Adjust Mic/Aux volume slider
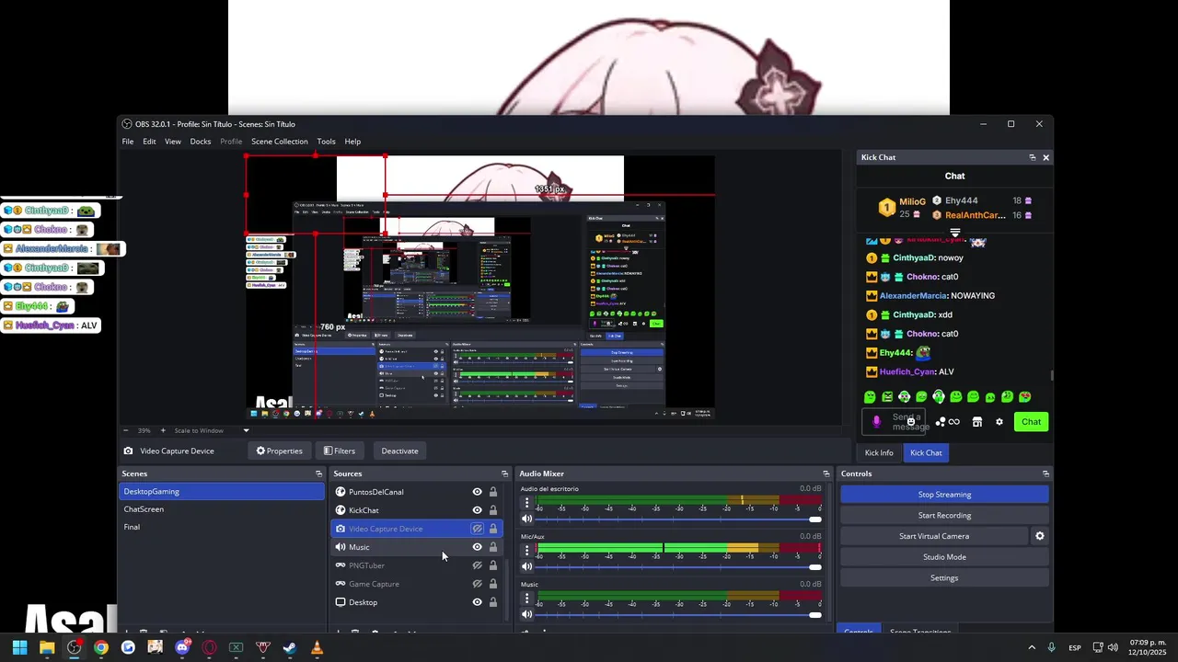Viewport: 1178px width, 662px height. pos(678,566)
